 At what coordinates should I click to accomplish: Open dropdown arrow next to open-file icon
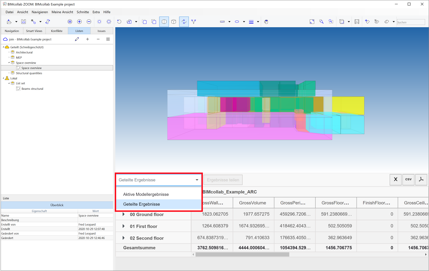[x=16, y=22]
